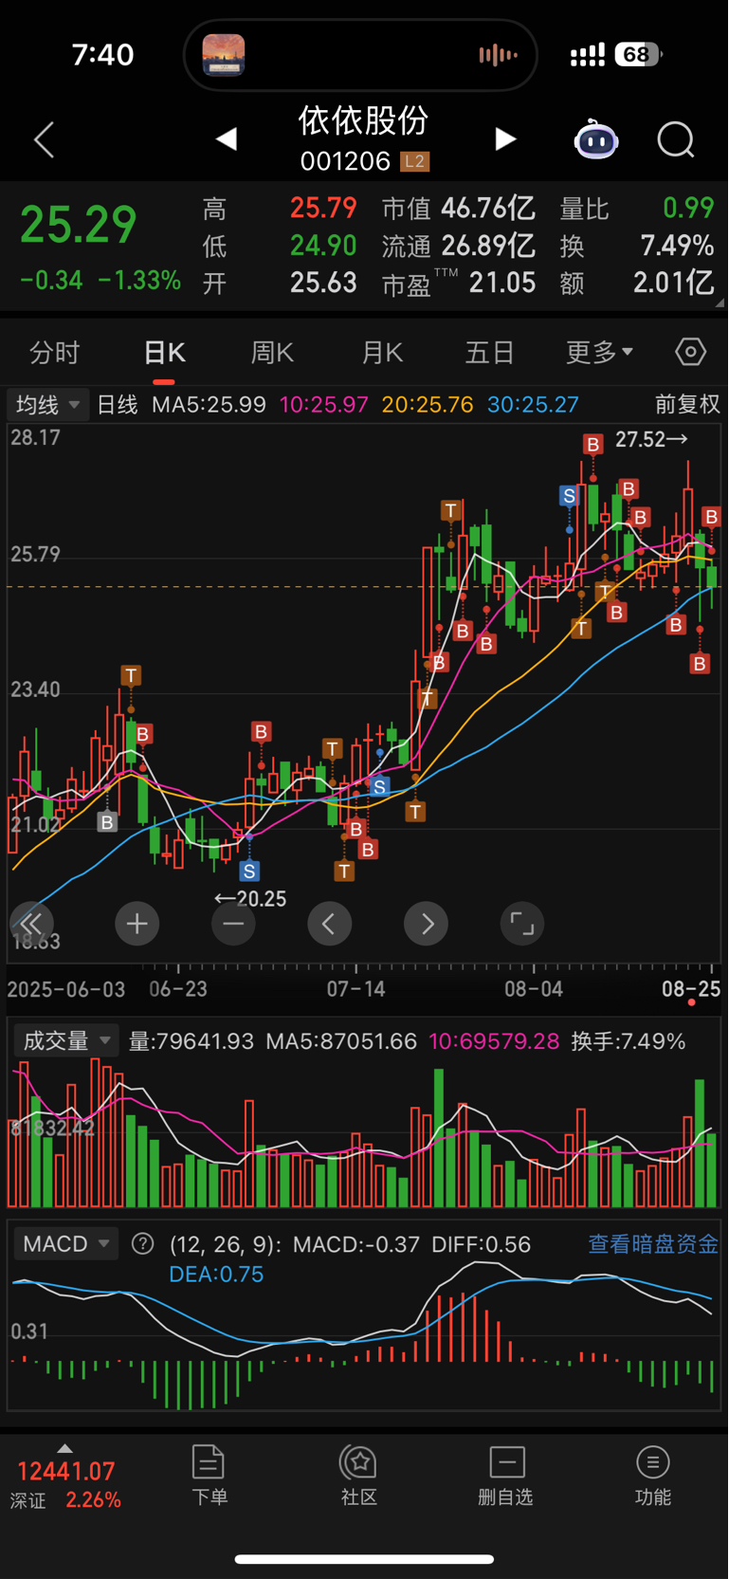Expand 更多 period options
Screen dimensions: 729x1579
tap(600, 353)
